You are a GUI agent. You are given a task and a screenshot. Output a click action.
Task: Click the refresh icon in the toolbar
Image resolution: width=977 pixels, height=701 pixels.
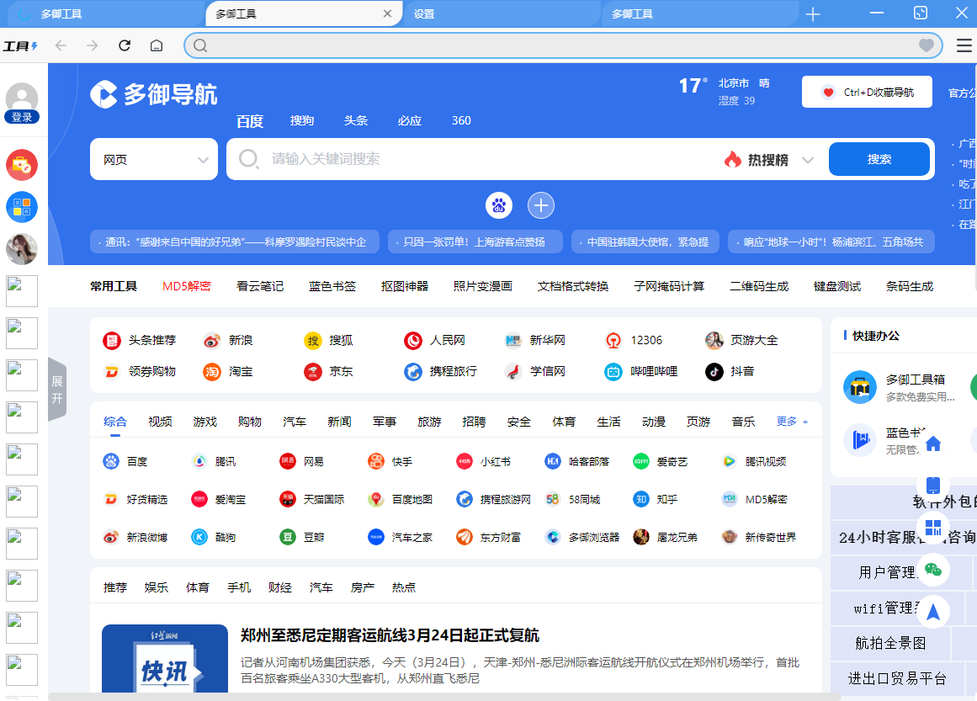[x=125, y=45]
